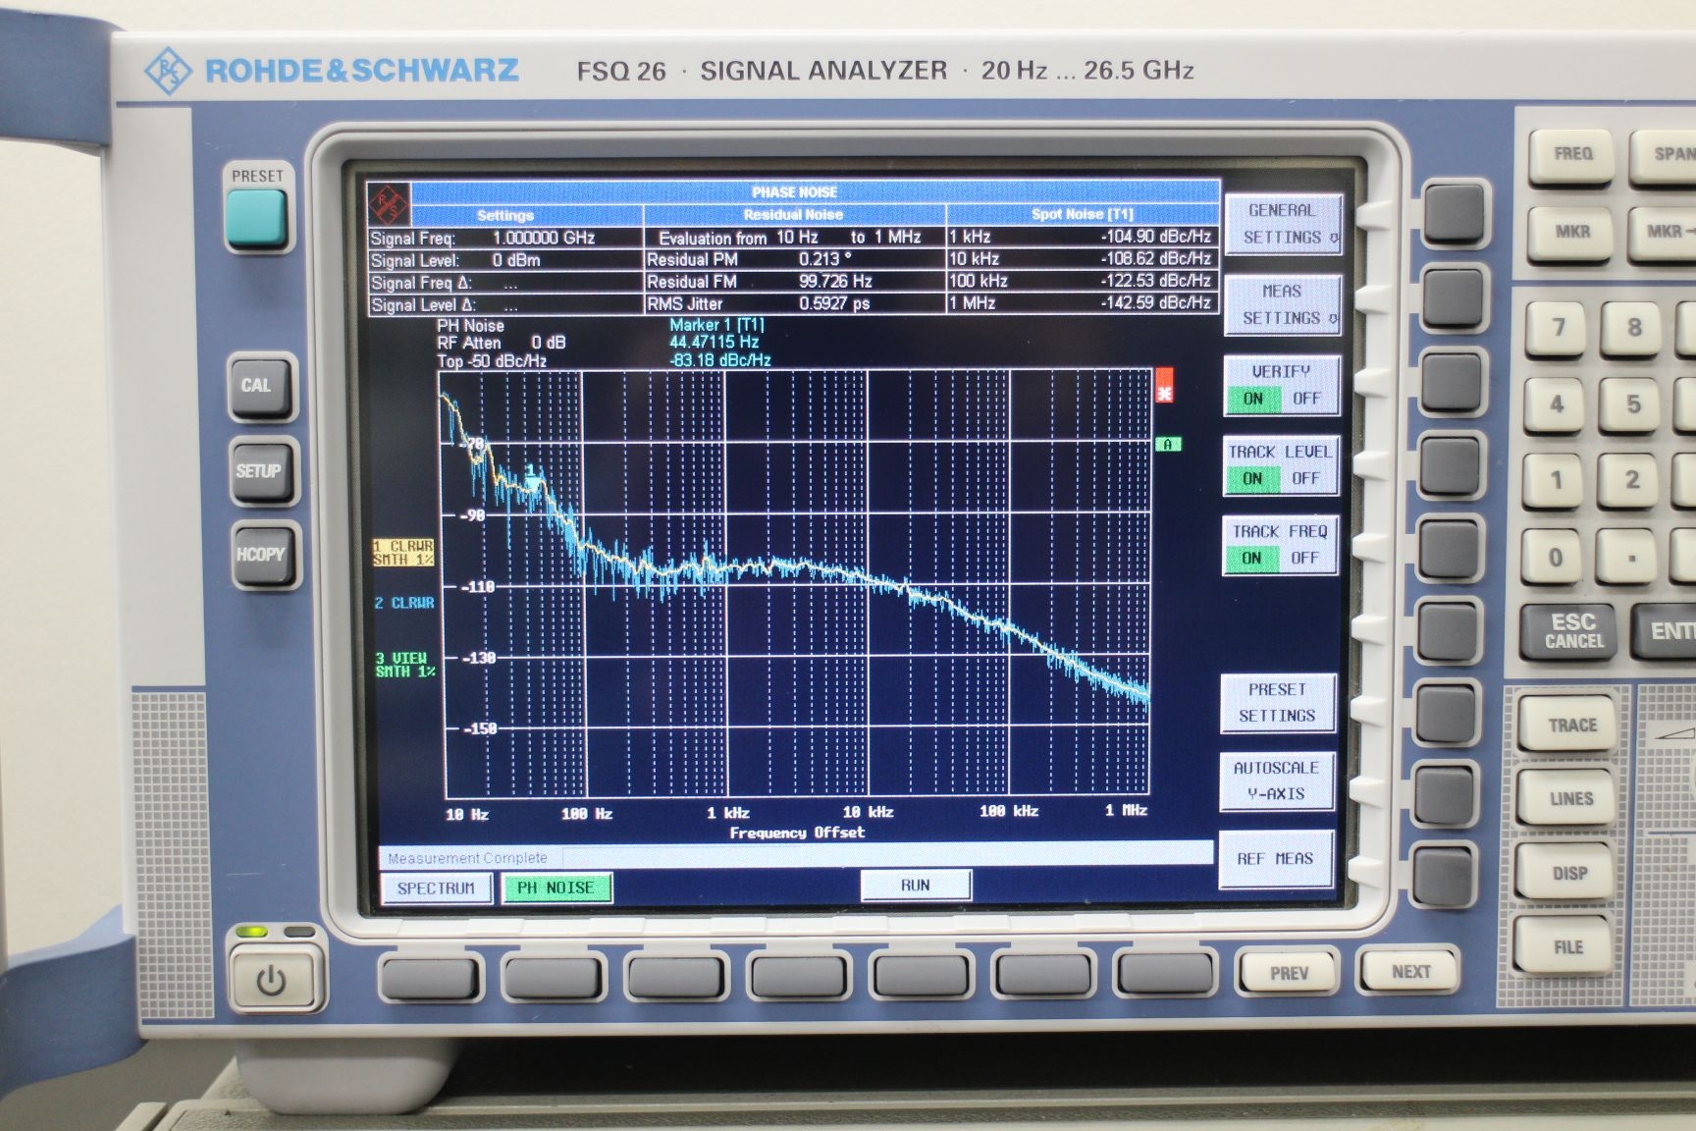Open GENERAL SETTINGS softkey menu
This screenshot has height=1131, width=1696.
click(1282, 224)
